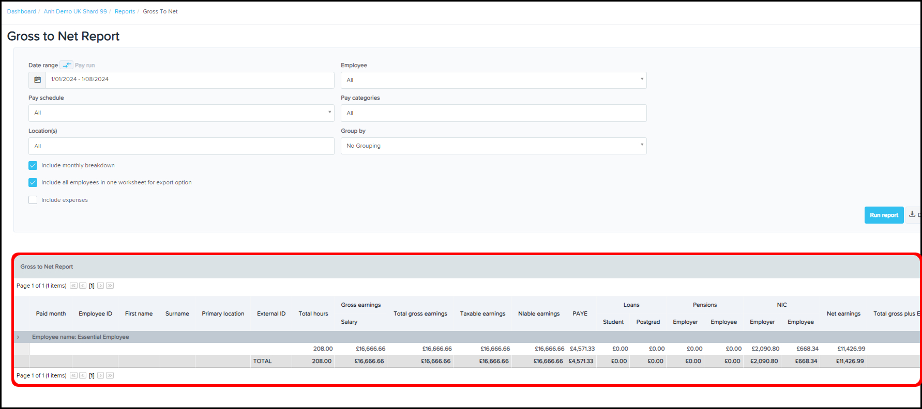This screenshot has width=922, height=409.
Task: Go to next page in bottom pager
Action: pyautogui.click(x=101, y=375)
